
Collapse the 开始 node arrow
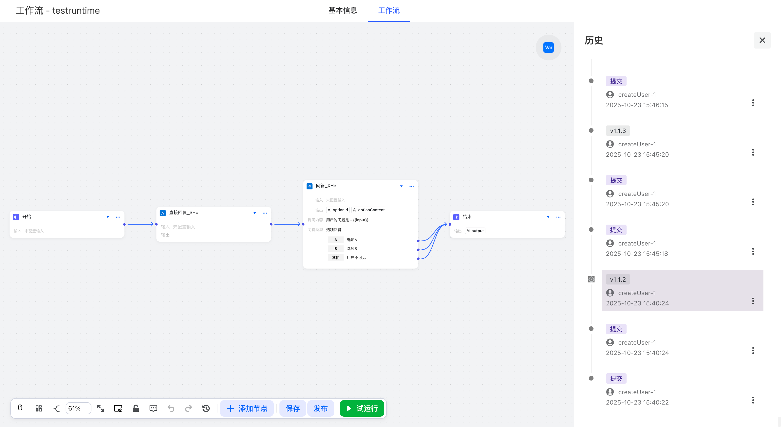(108, 217)
